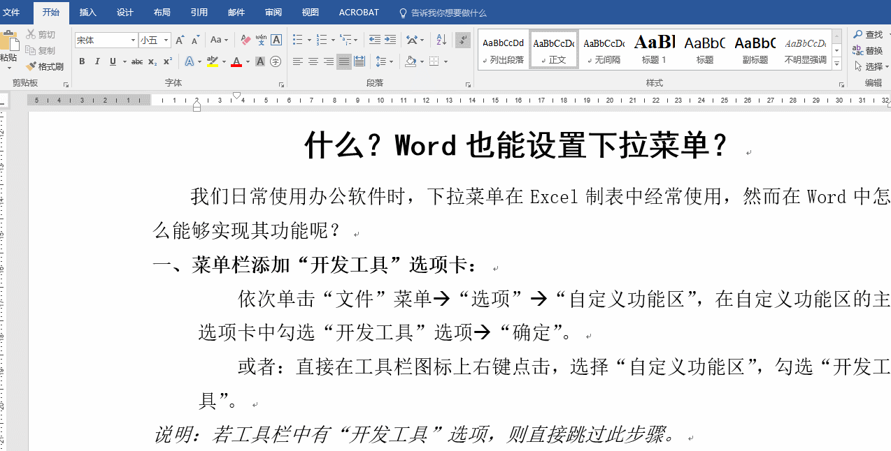Open the font color dropdown arrow

[x=248, y=61]
